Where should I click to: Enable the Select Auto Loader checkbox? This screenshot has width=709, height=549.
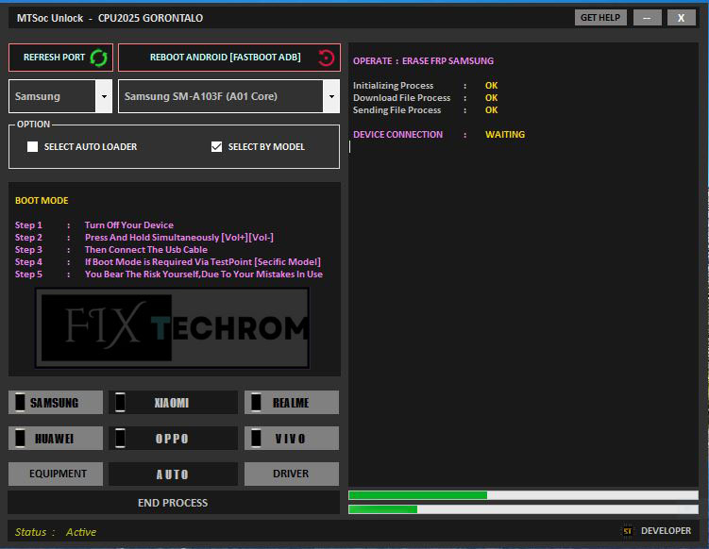(32, 146)
